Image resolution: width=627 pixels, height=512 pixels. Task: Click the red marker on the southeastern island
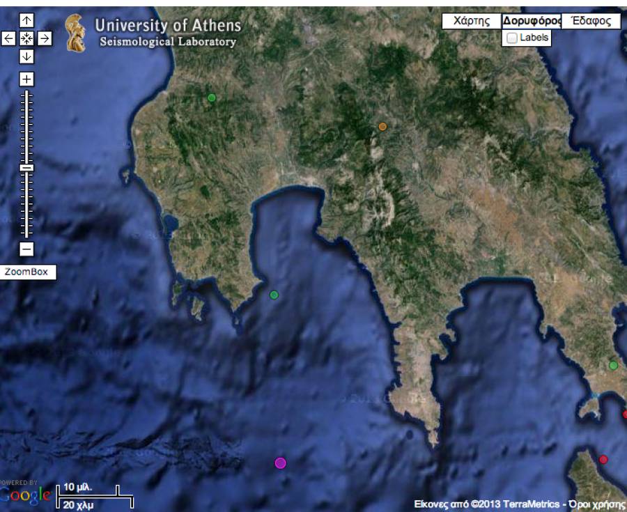(603, 459)
